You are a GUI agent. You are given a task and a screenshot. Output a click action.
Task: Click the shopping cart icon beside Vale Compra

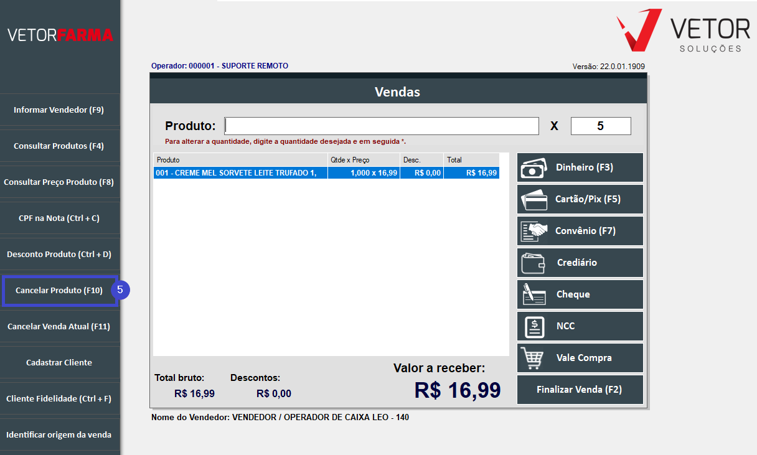pyautogui.click(x=534, y=358)
